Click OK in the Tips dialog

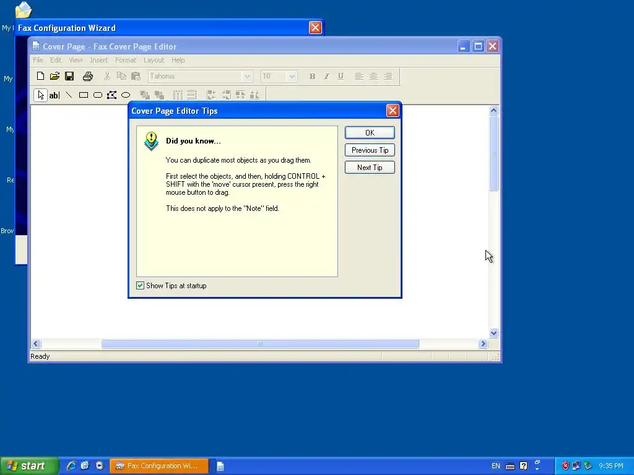coord(370,132)
